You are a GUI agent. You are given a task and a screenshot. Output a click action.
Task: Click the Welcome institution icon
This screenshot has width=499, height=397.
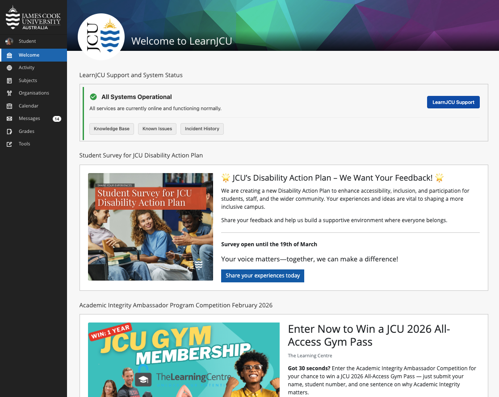click(9, 55)
